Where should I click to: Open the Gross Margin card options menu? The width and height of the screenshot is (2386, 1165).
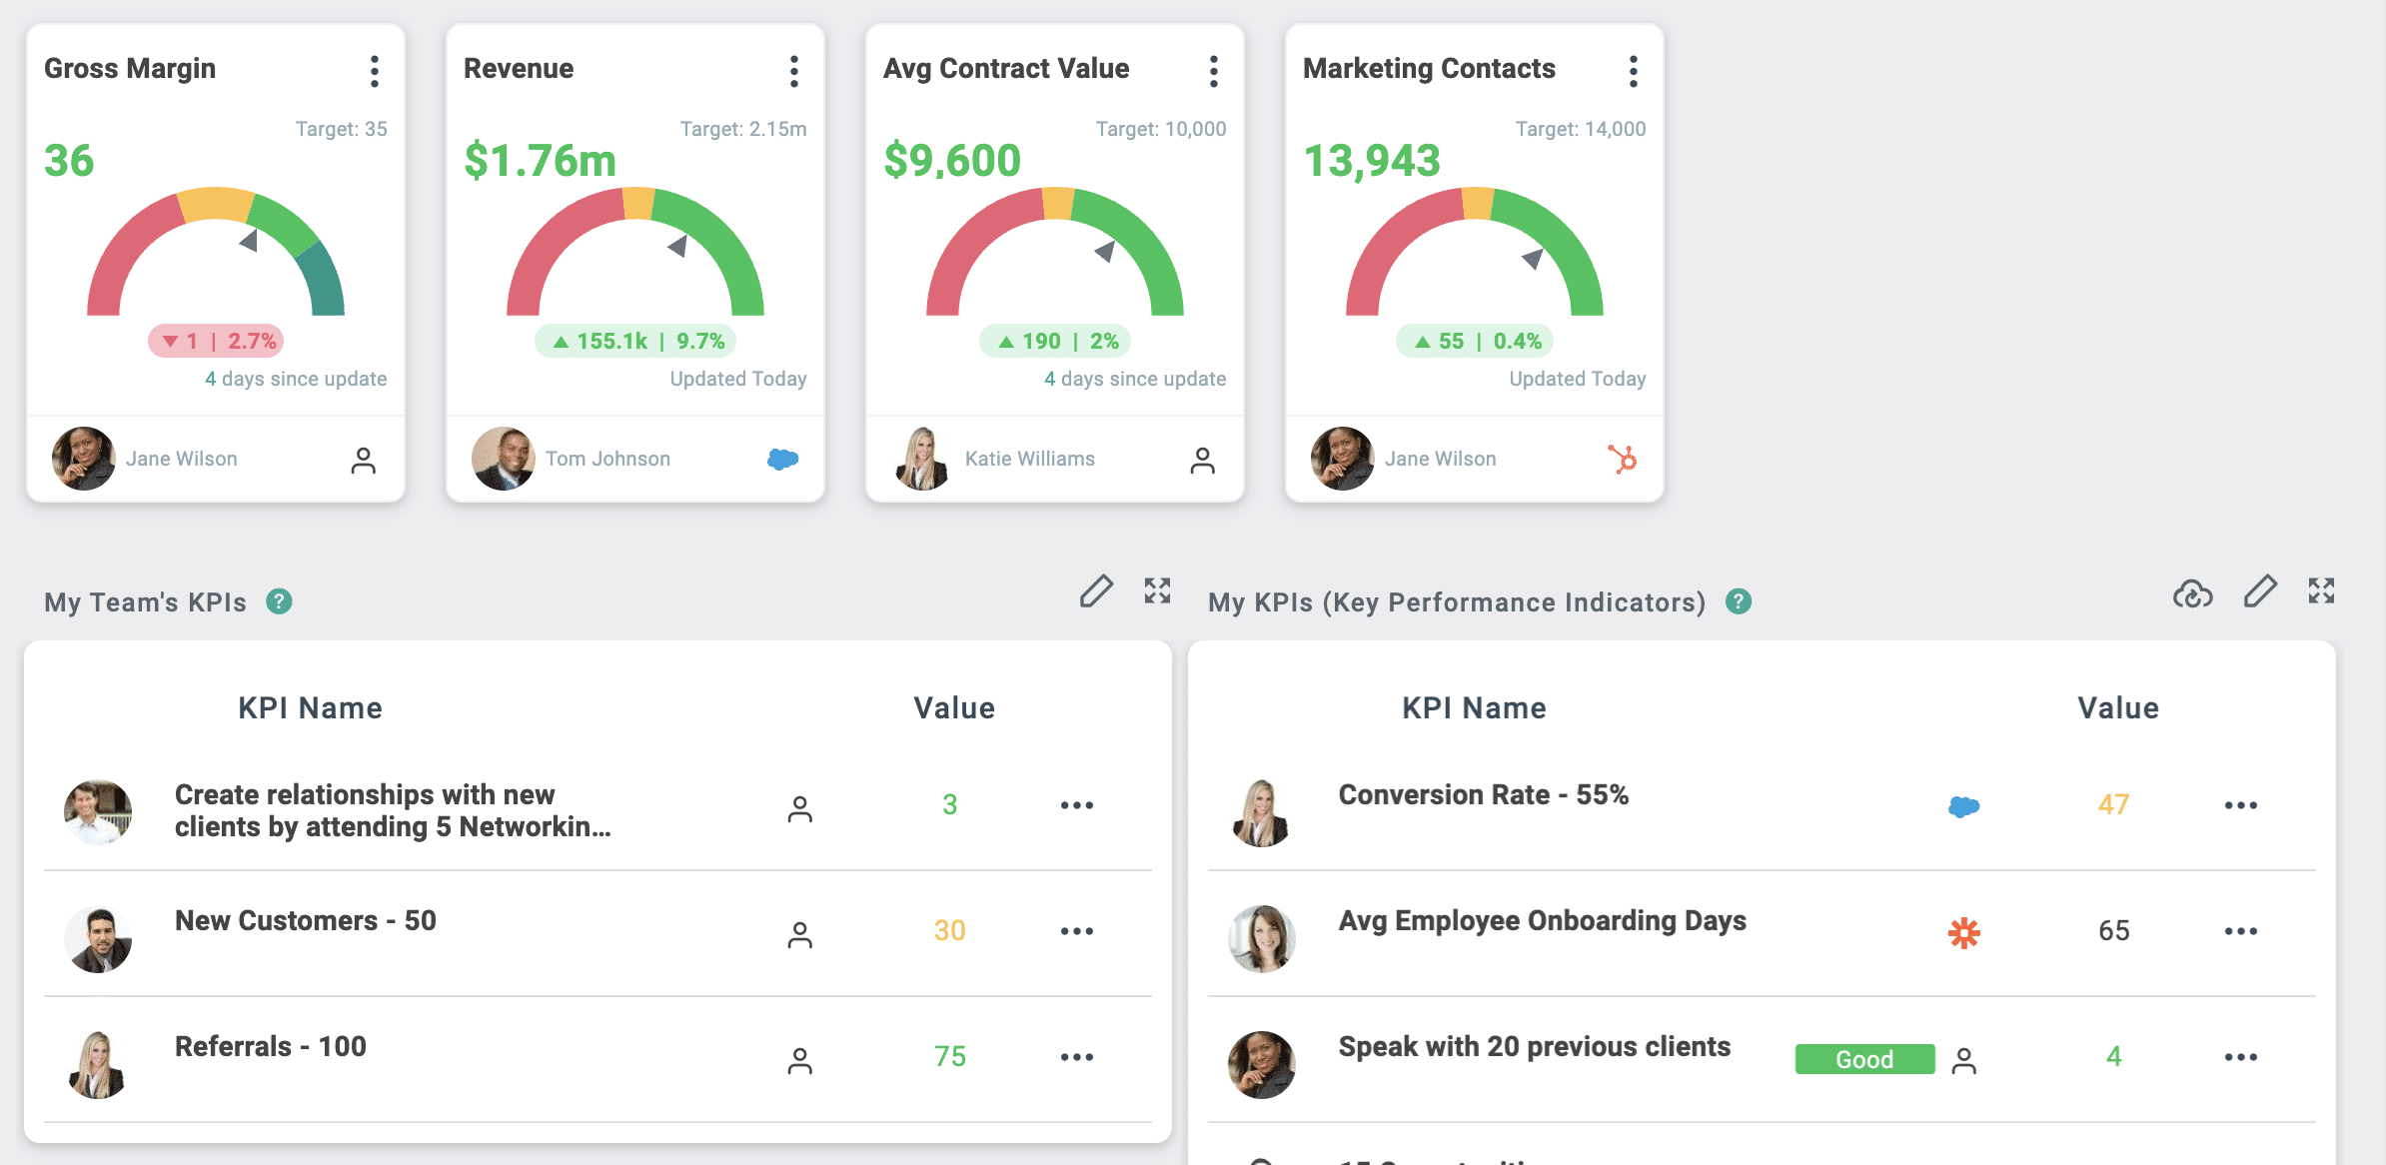[375, 71]
